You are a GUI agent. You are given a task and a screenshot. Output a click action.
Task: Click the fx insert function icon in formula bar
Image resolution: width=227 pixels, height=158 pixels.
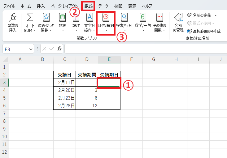coord(59,49)
